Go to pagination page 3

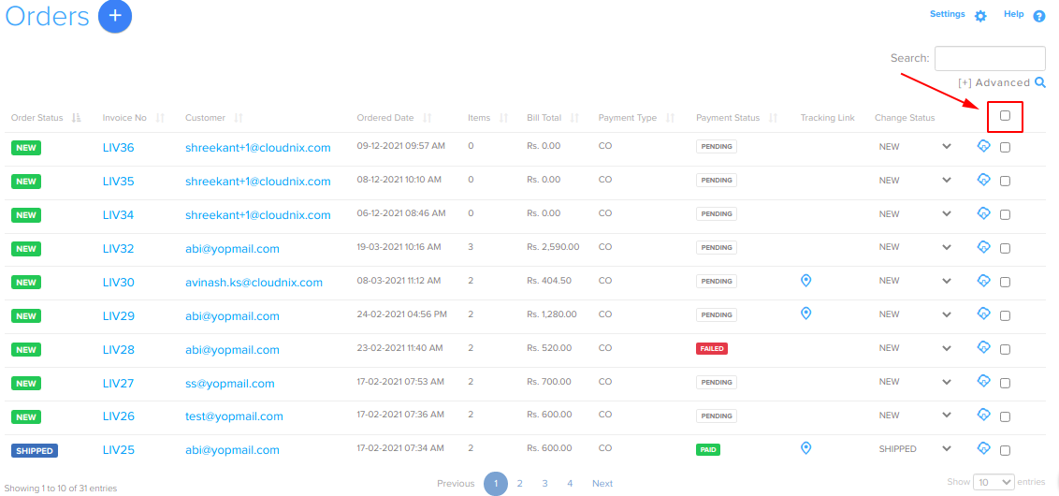(x=544, y=483)
